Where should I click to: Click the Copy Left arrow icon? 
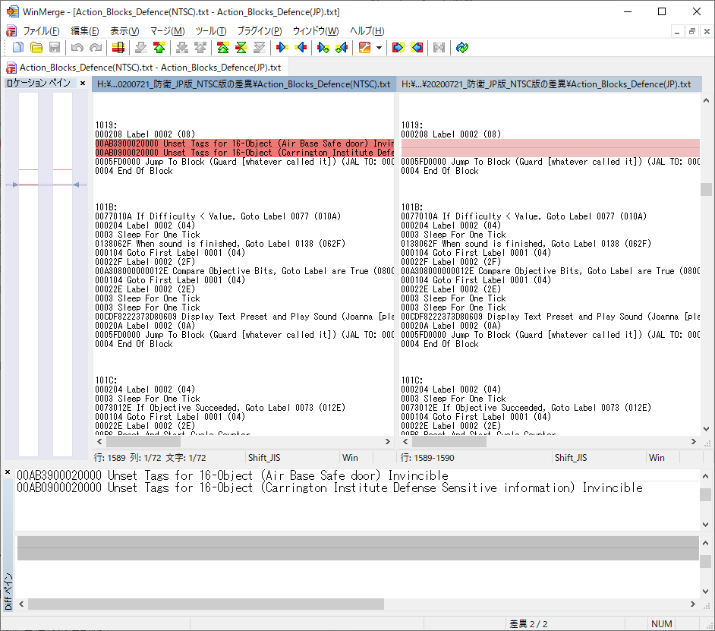tap(301, 48)
